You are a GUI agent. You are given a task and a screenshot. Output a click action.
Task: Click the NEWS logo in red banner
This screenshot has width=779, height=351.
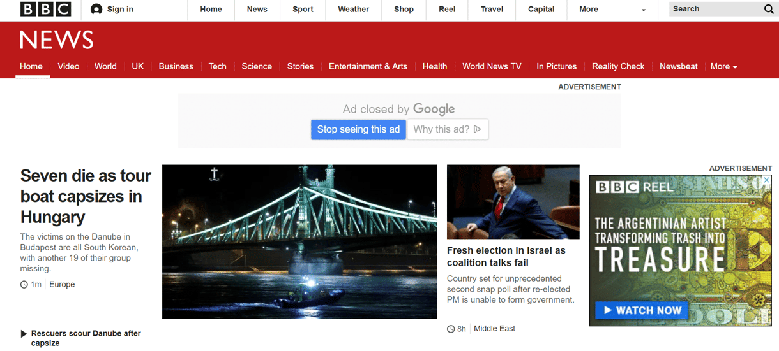tap(56, 40)
